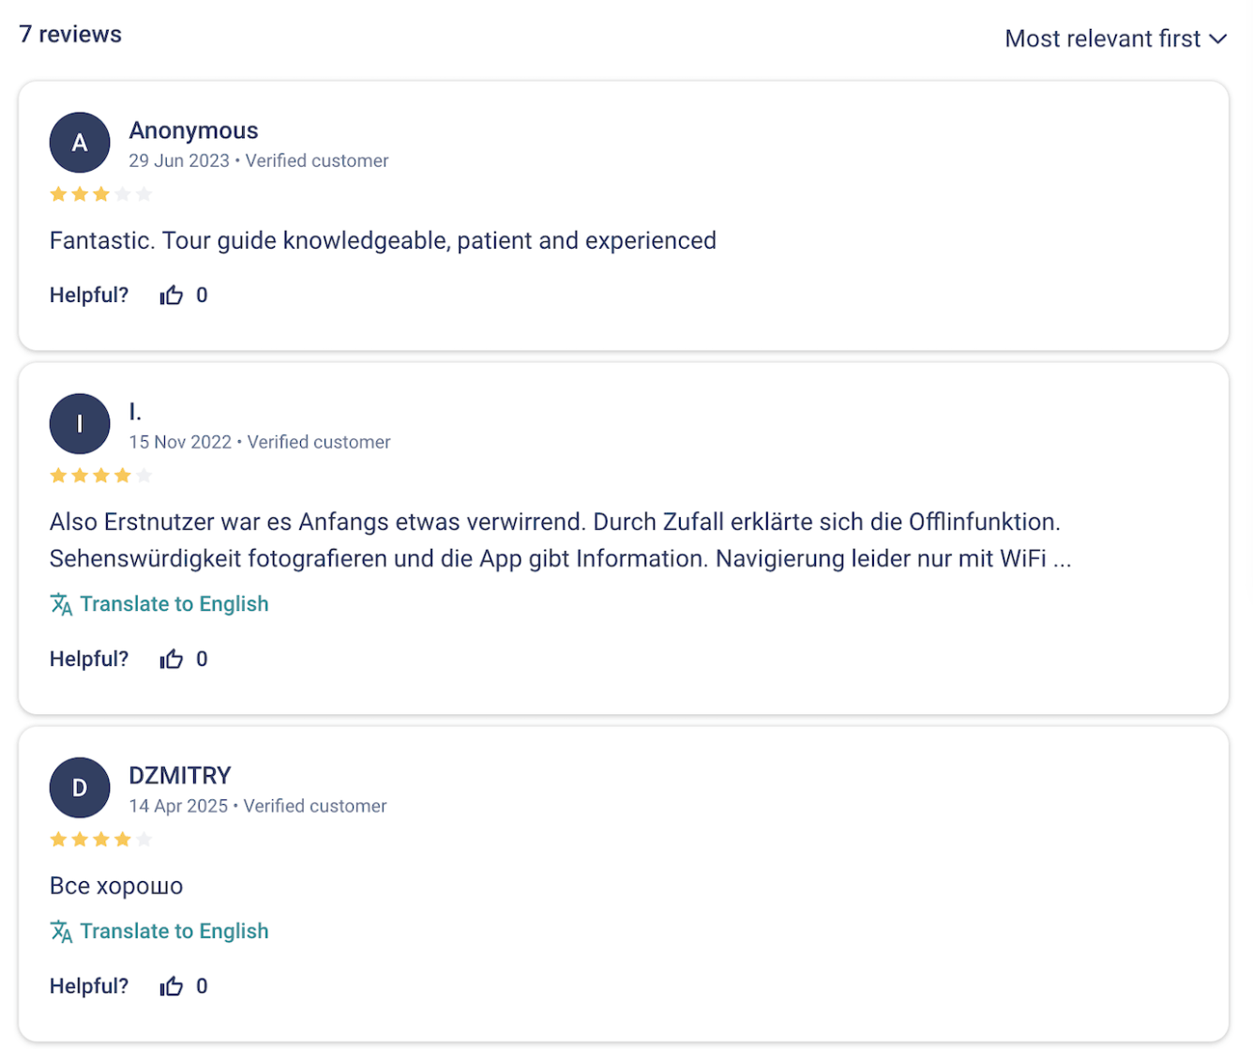Click the three-star rating on Anonymous's review
1253x1049 pixels.
pos(100,194)
